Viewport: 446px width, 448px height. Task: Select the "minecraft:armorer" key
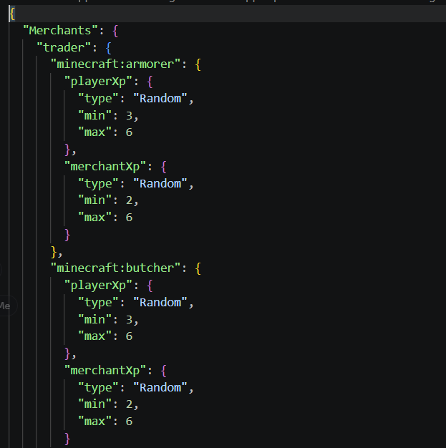115,64
